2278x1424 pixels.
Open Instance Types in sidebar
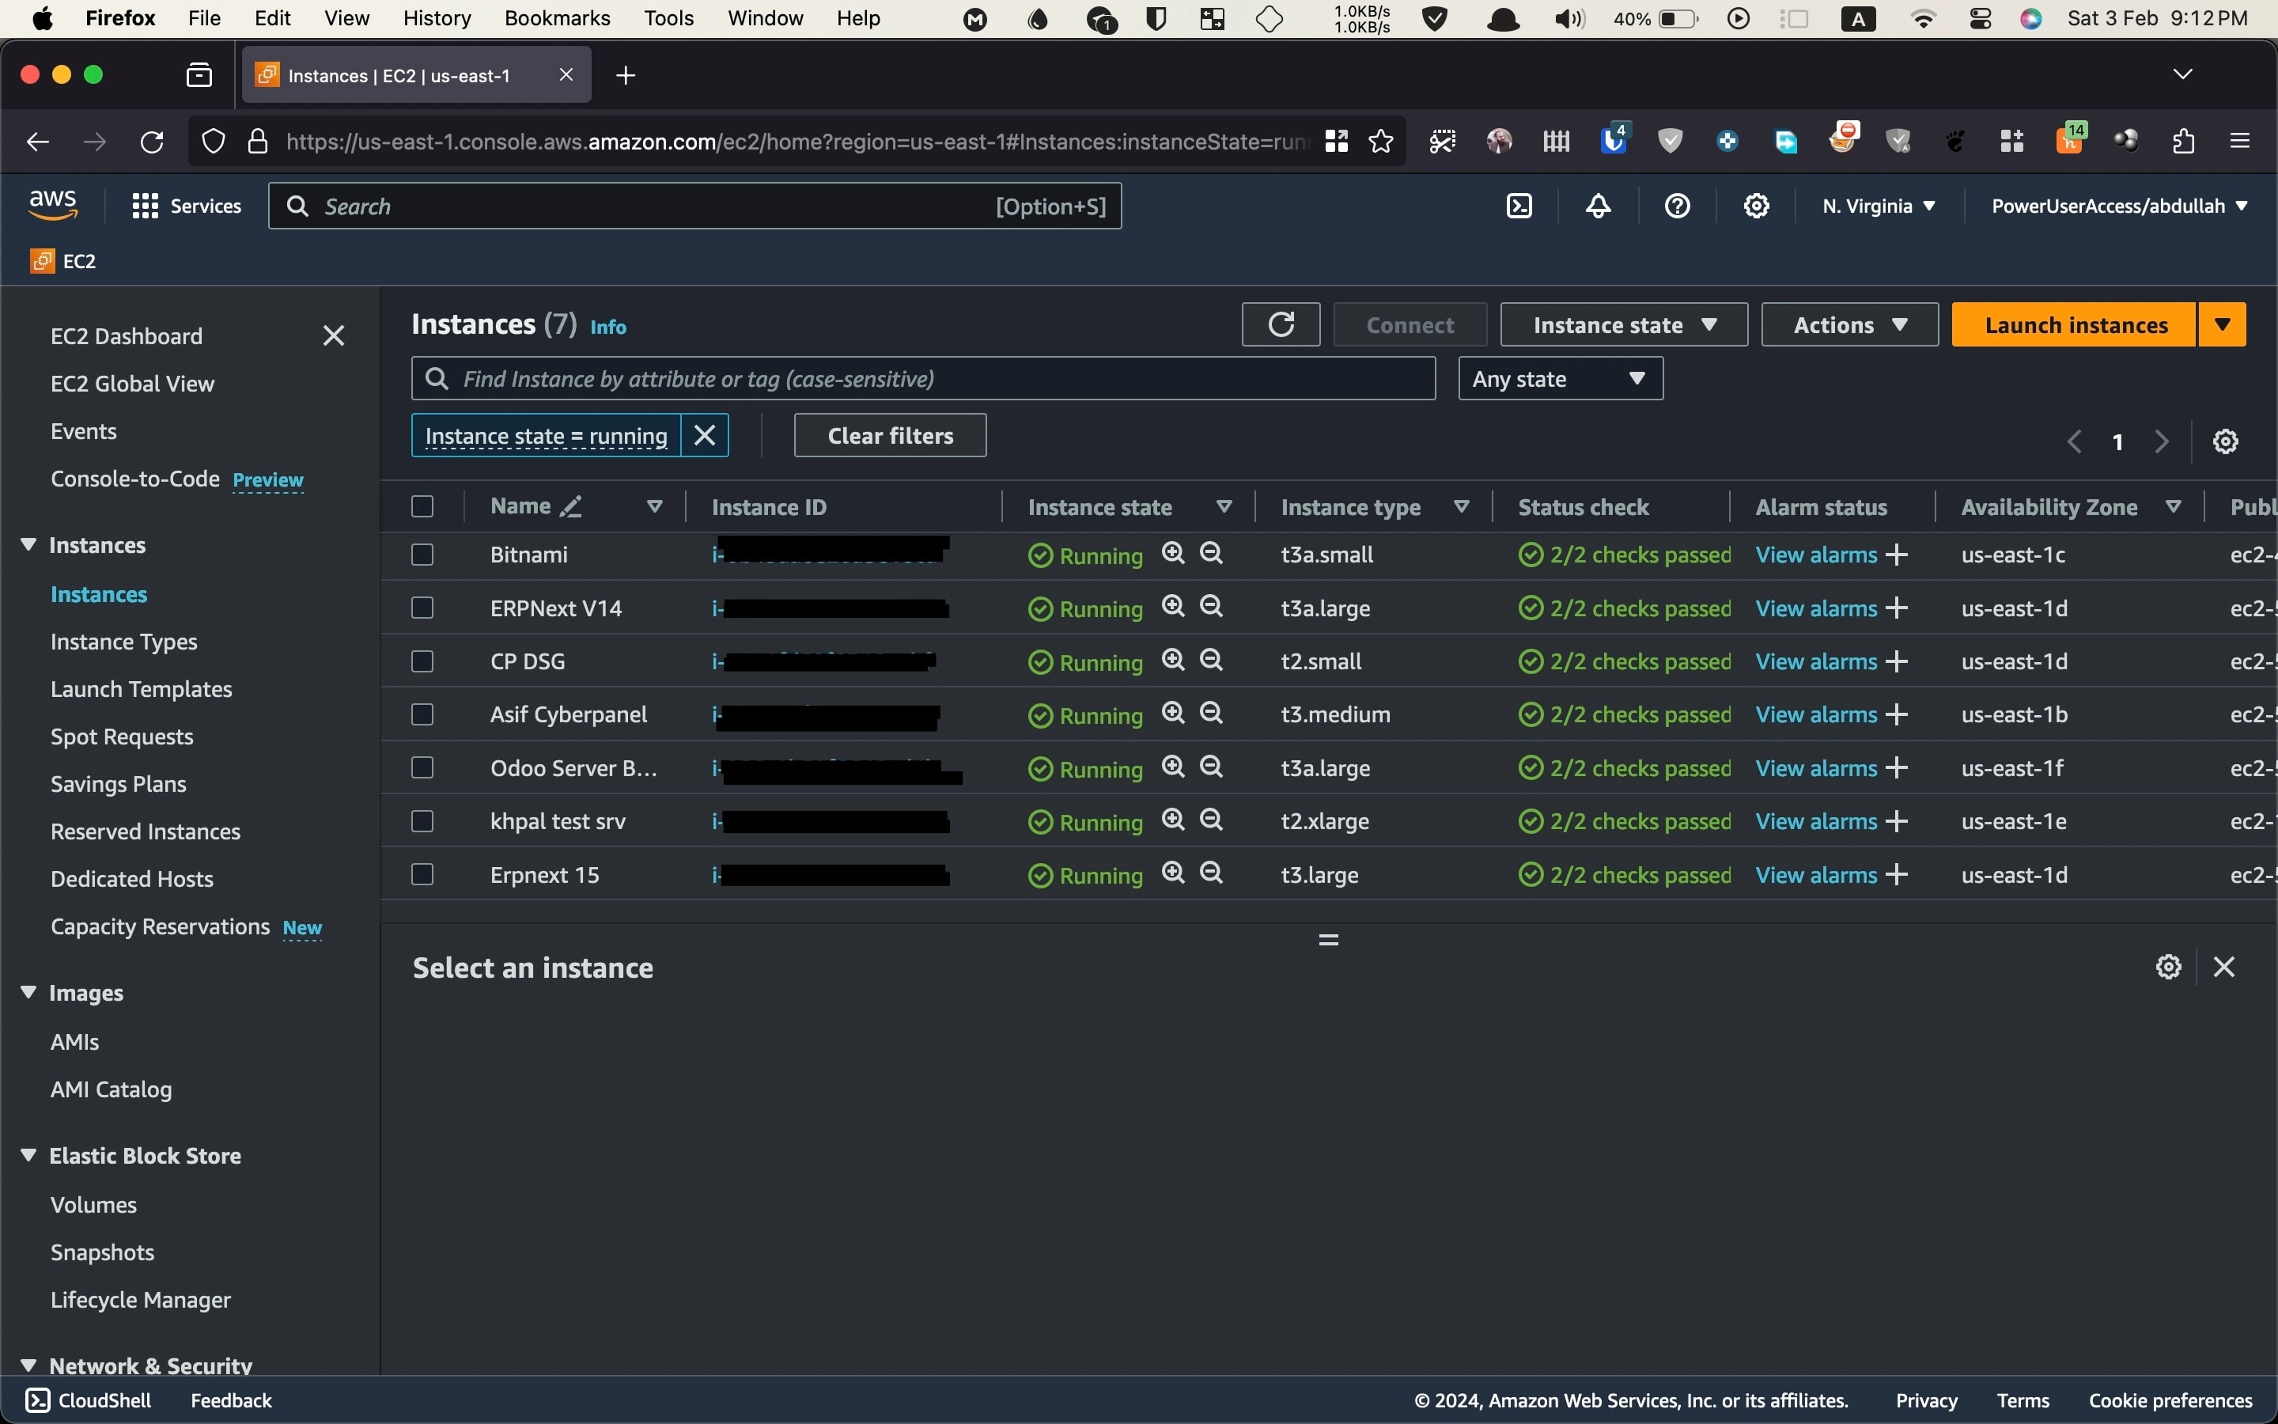pos(124,642)
